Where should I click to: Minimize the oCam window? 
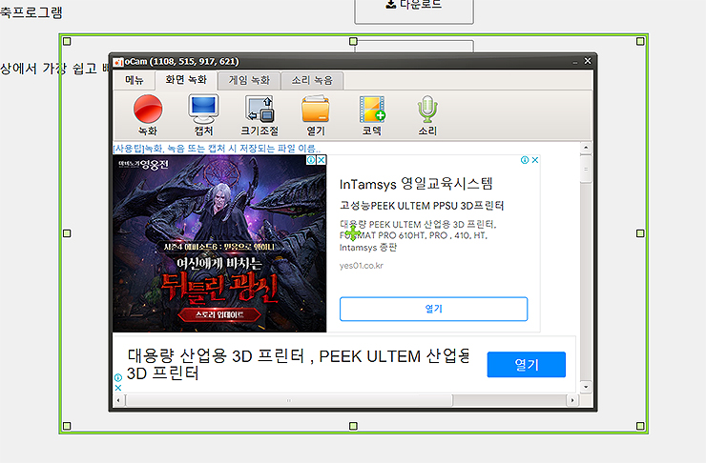575,62
